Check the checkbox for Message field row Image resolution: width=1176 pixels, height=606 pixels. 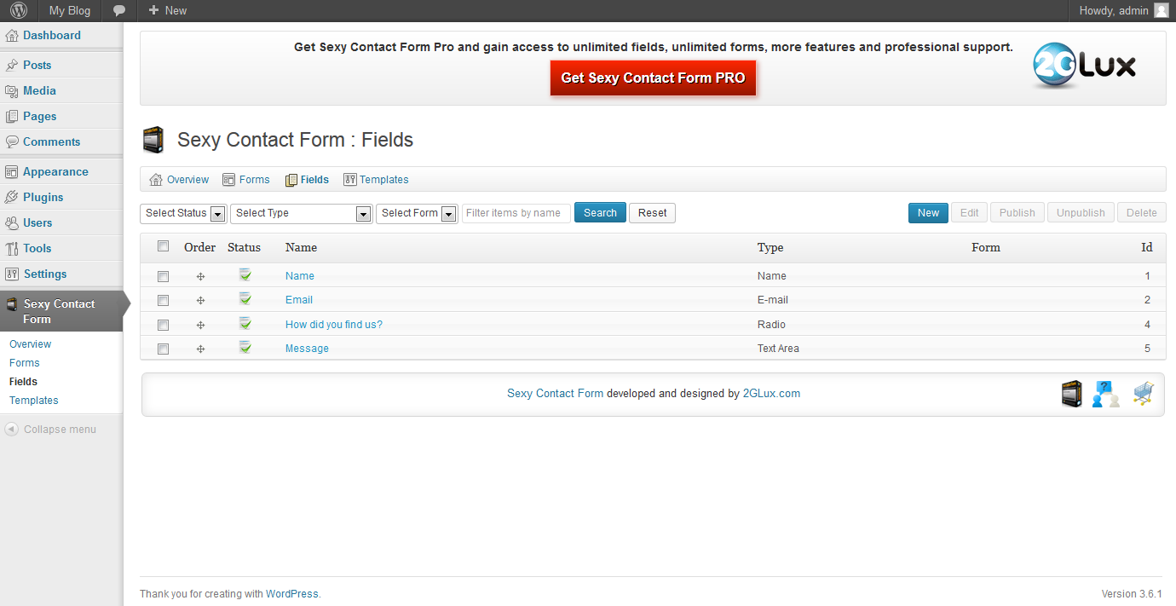[164, 349]
